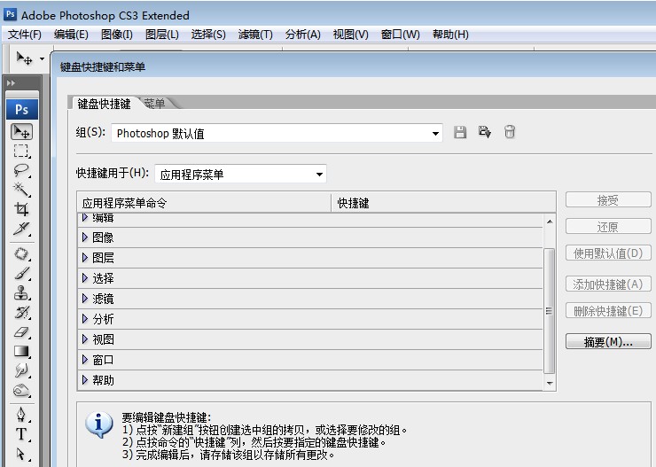
Task: Click the blue info icon
Action: point(98,424)
